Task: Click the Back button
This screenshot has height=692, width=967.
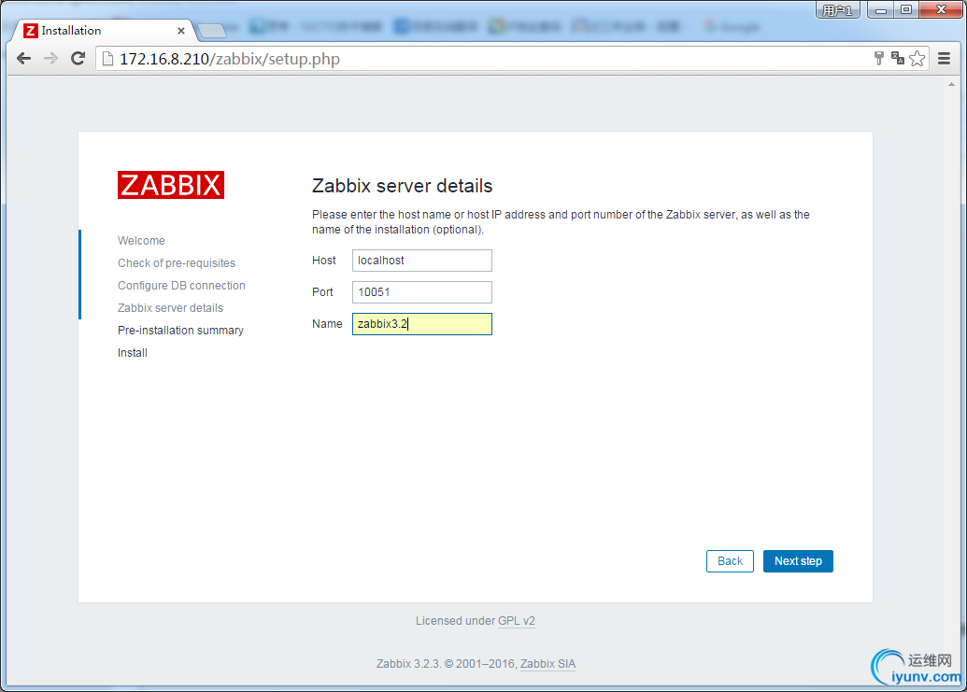Action: pyautogui.click(x=730, y=561)
